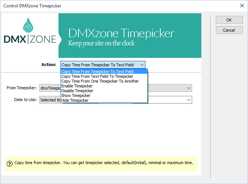Click the DMXzone water drop logo
The image size is (248, 184).
28,25
